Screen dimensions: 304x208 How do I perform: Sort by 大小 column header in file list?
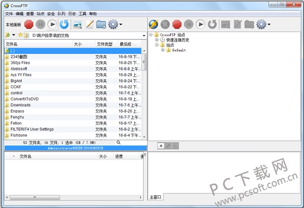(84, 44)
